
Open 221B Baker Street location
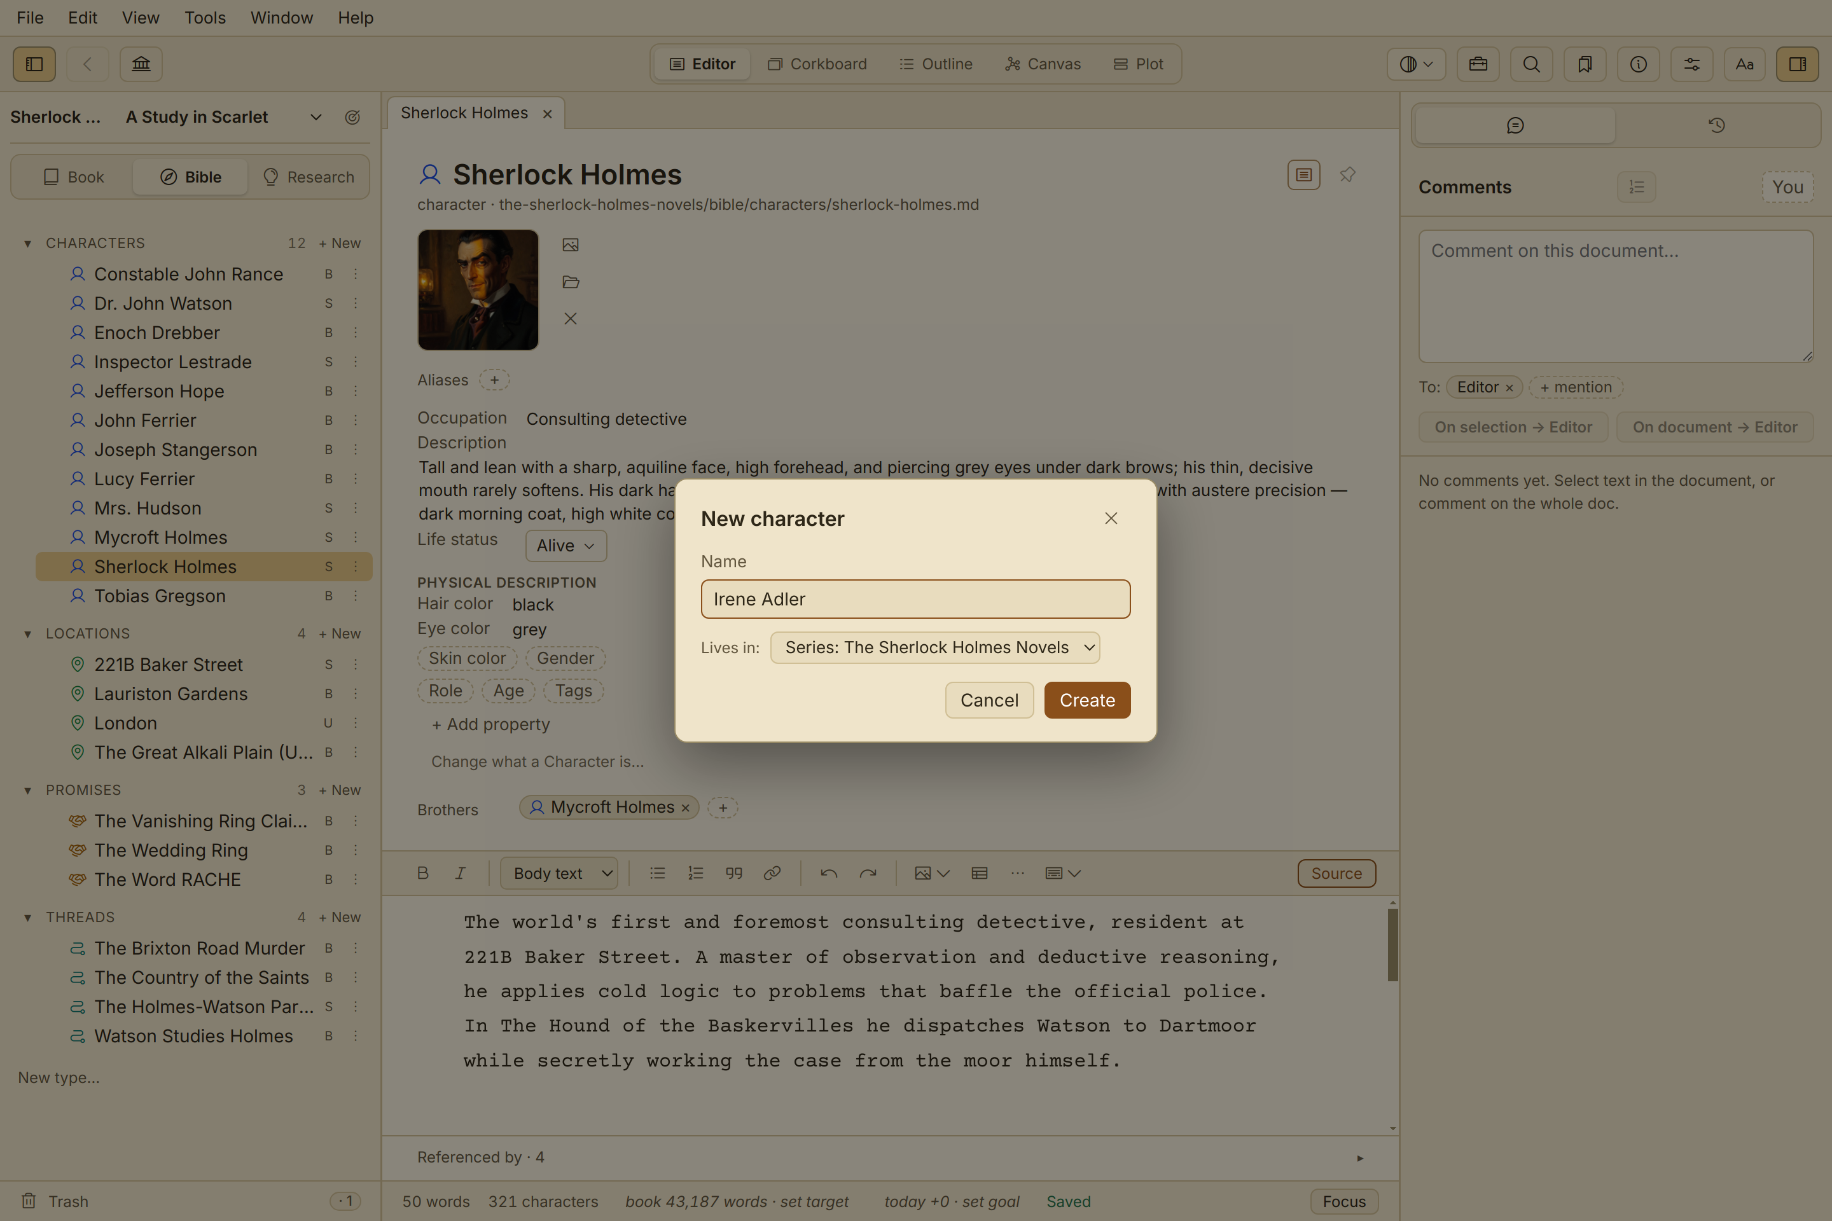(204, 664)
